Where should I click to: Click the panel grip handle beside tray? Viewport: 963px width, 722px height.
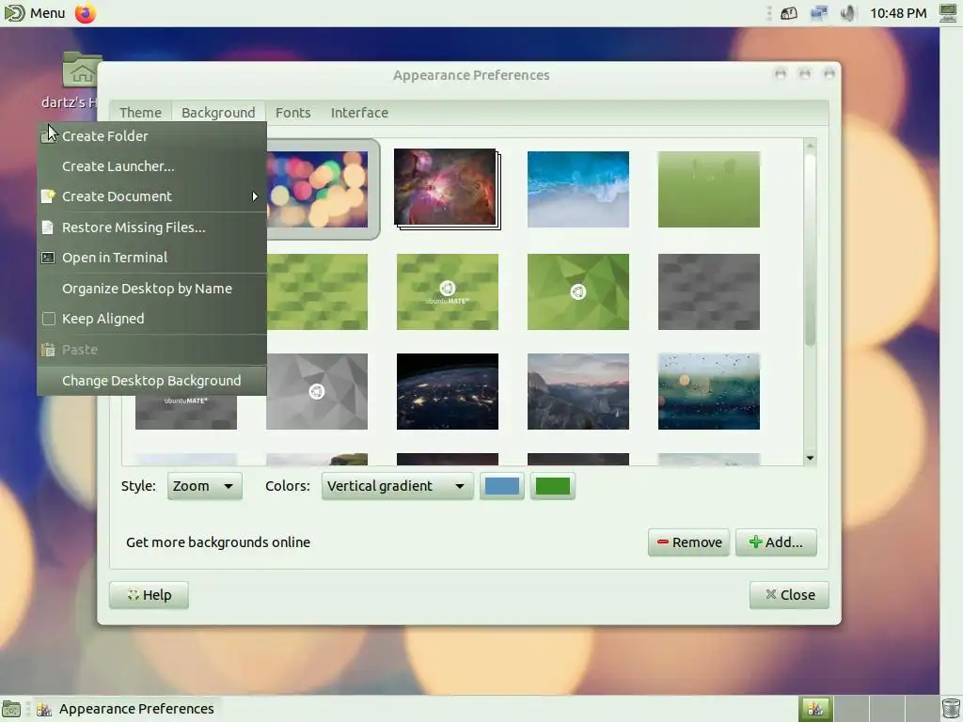click(769, 13)
